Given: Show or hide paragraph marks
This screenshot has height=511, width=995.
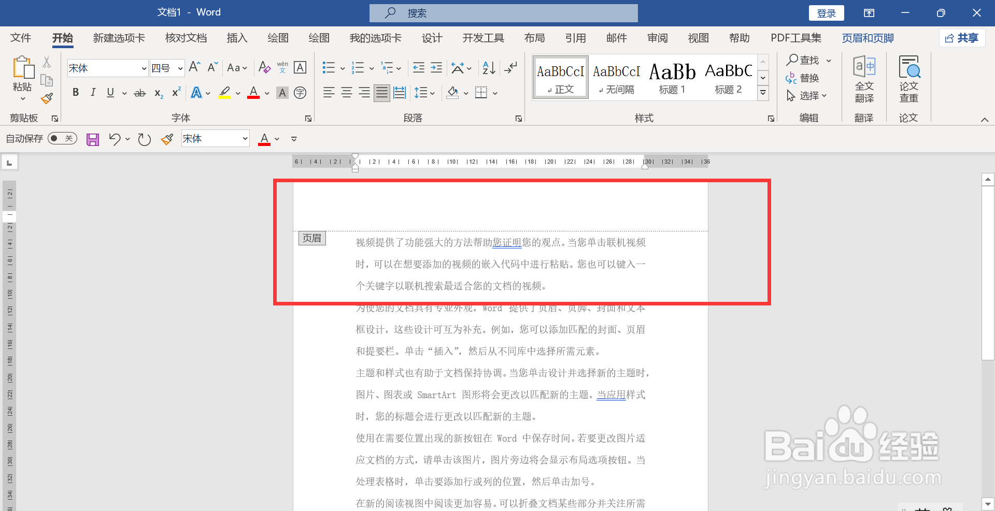Looking at the screenshot, I should tap(511, 67).
